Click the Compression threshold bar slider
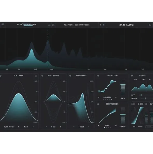The width and height of the screenshot is (153, 154). [x=123, y=115]
